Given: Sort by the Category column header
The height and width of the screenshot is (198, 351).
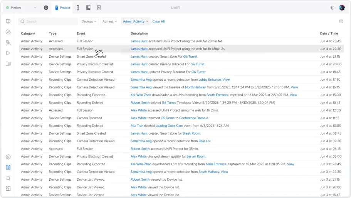Looking at the screenshot, I should click(x=28, y=33).
